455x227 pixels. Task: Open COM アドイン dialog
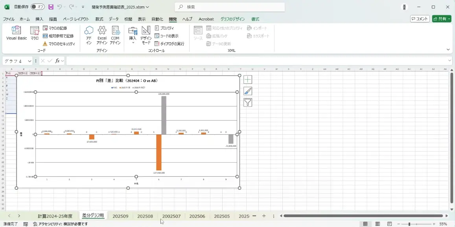[x=115, y=35]
